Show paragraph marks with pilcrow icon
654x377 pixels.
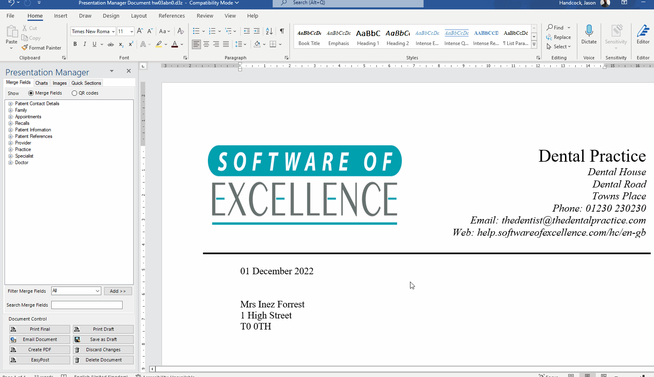[x=282, y=31]
